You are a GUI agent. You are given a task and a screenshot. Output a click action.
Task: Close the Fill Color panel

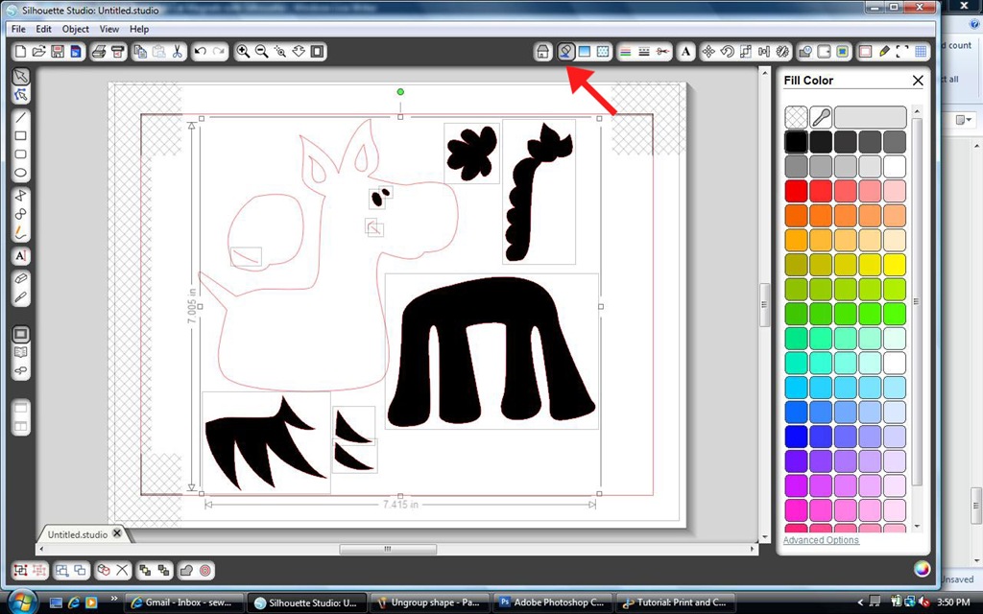[x=918, y=81]
